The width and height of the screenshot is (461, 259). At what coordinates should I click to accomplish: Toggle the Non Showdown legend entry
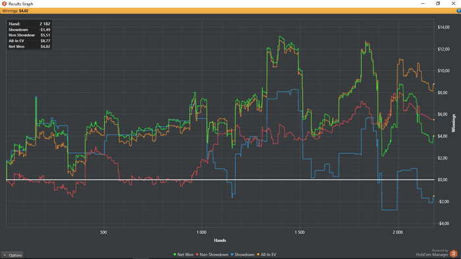(x=212, y=254)
